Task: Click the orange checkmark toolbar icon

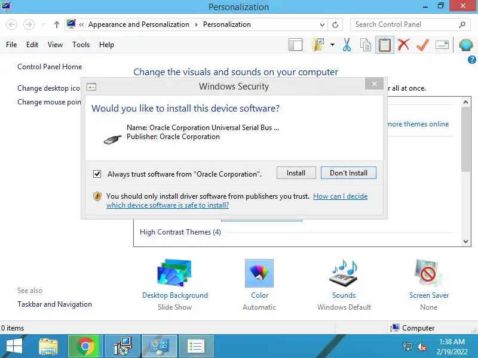Action: (422, 45)
